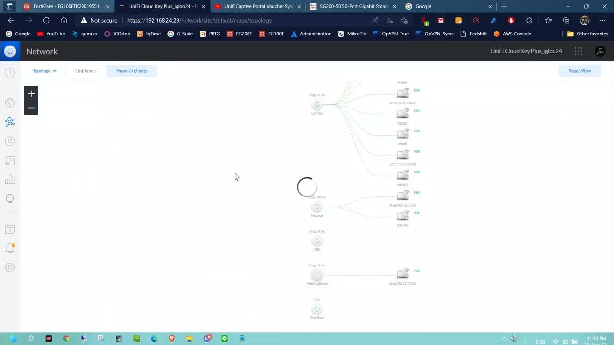The image size is (614, 345).
Task: Select the Finance access point node
Action: [317, 207]
